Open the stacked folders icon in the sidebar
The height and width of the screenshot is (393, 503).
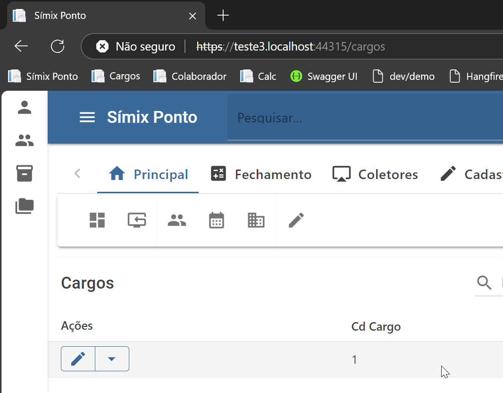(25, 206)
